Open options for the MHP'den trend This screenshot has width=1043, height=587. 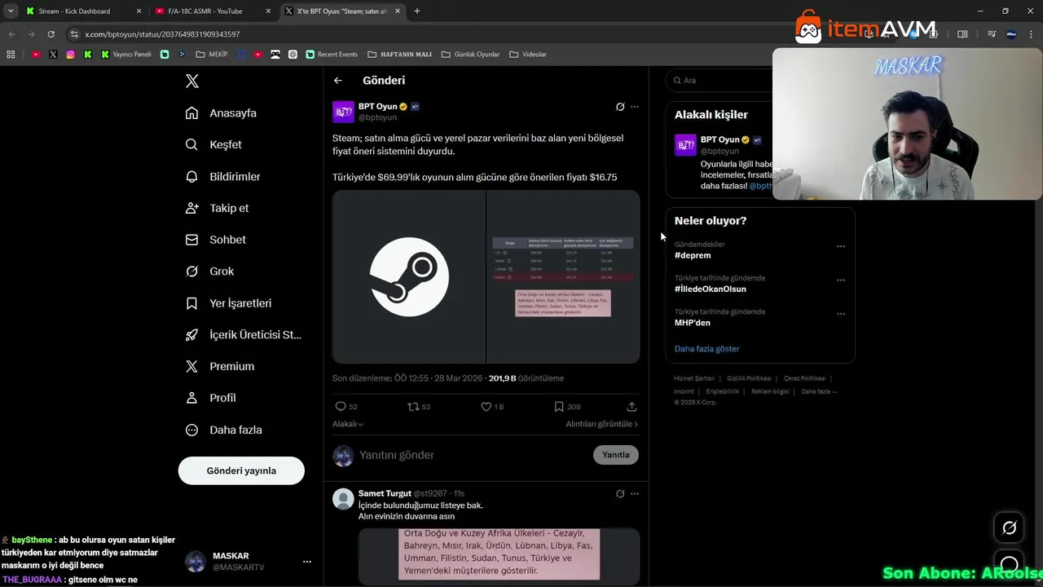pos(841,313)
